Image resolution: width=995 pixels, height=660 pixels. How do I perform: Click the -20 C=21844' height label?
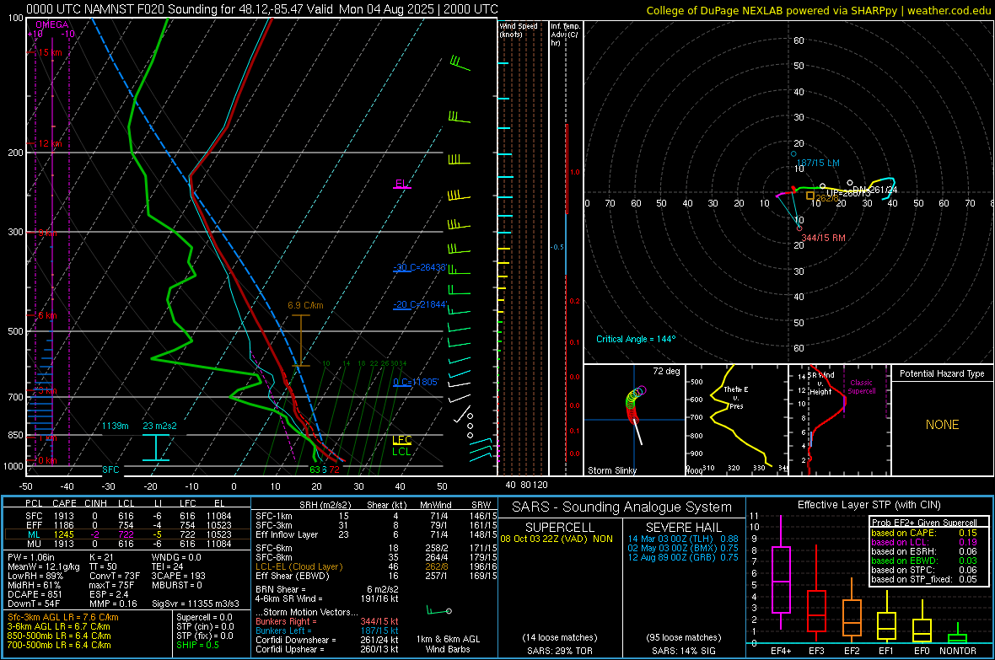click(419, 304)
